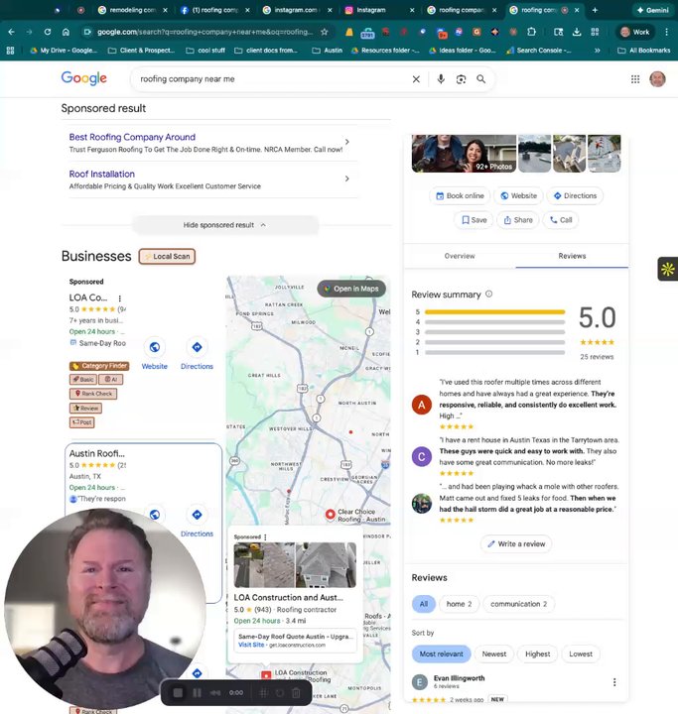
Task: Click the browser back arrow
Action: coord(11,32)
